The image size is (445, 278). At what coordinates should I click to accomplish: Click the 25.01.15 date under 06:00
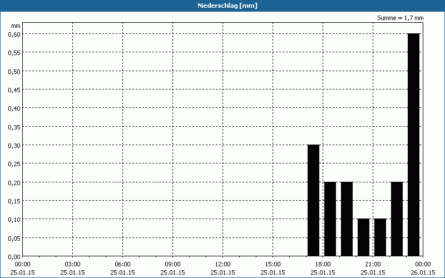point(122,272)
